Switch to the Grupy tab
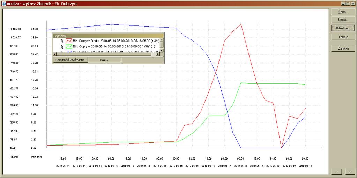Viewport: 357px width, 178px height. click(x=104, y=60)
